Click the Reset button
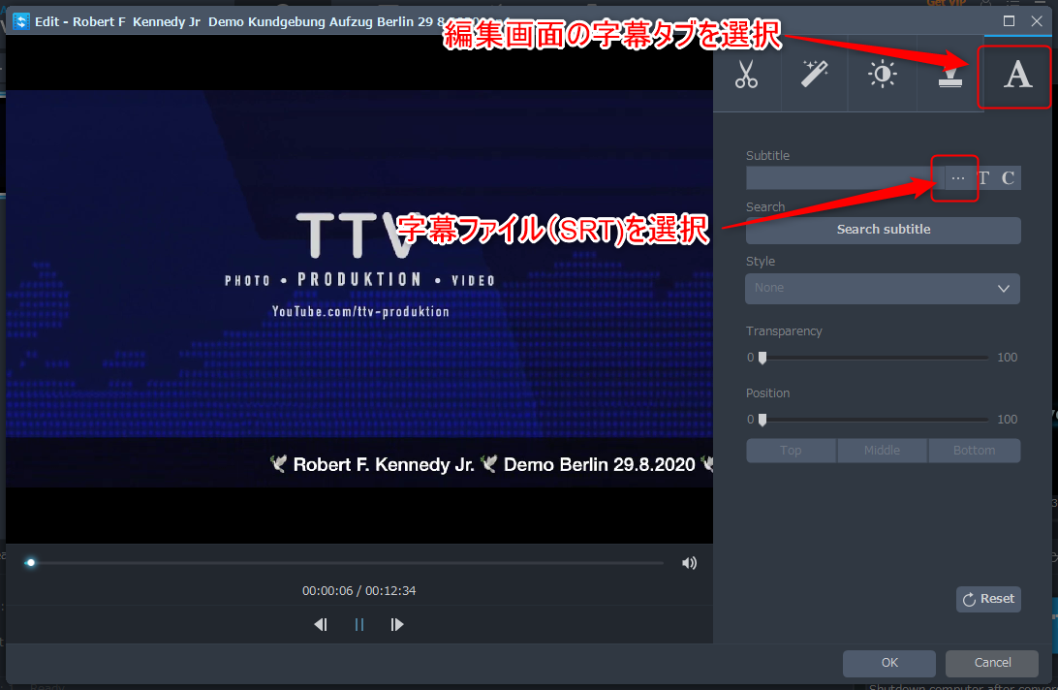The height and width of the screenshot is (690, 1058). pos(987,599)
